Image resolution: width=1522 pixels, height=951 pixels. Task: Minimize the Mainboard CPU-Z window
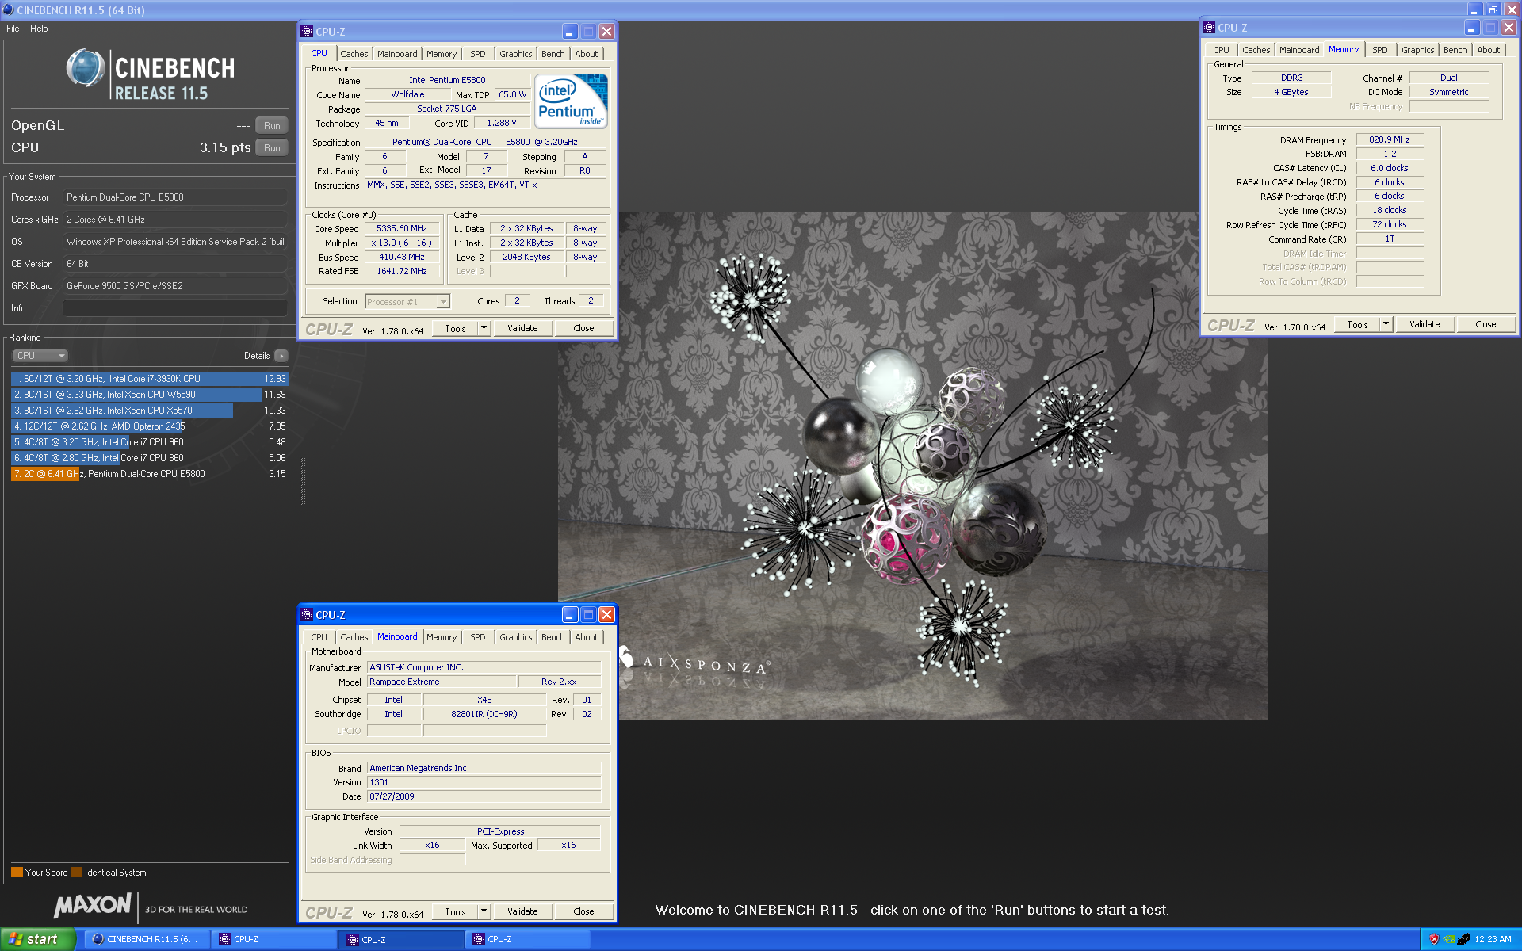pos(569,615)
